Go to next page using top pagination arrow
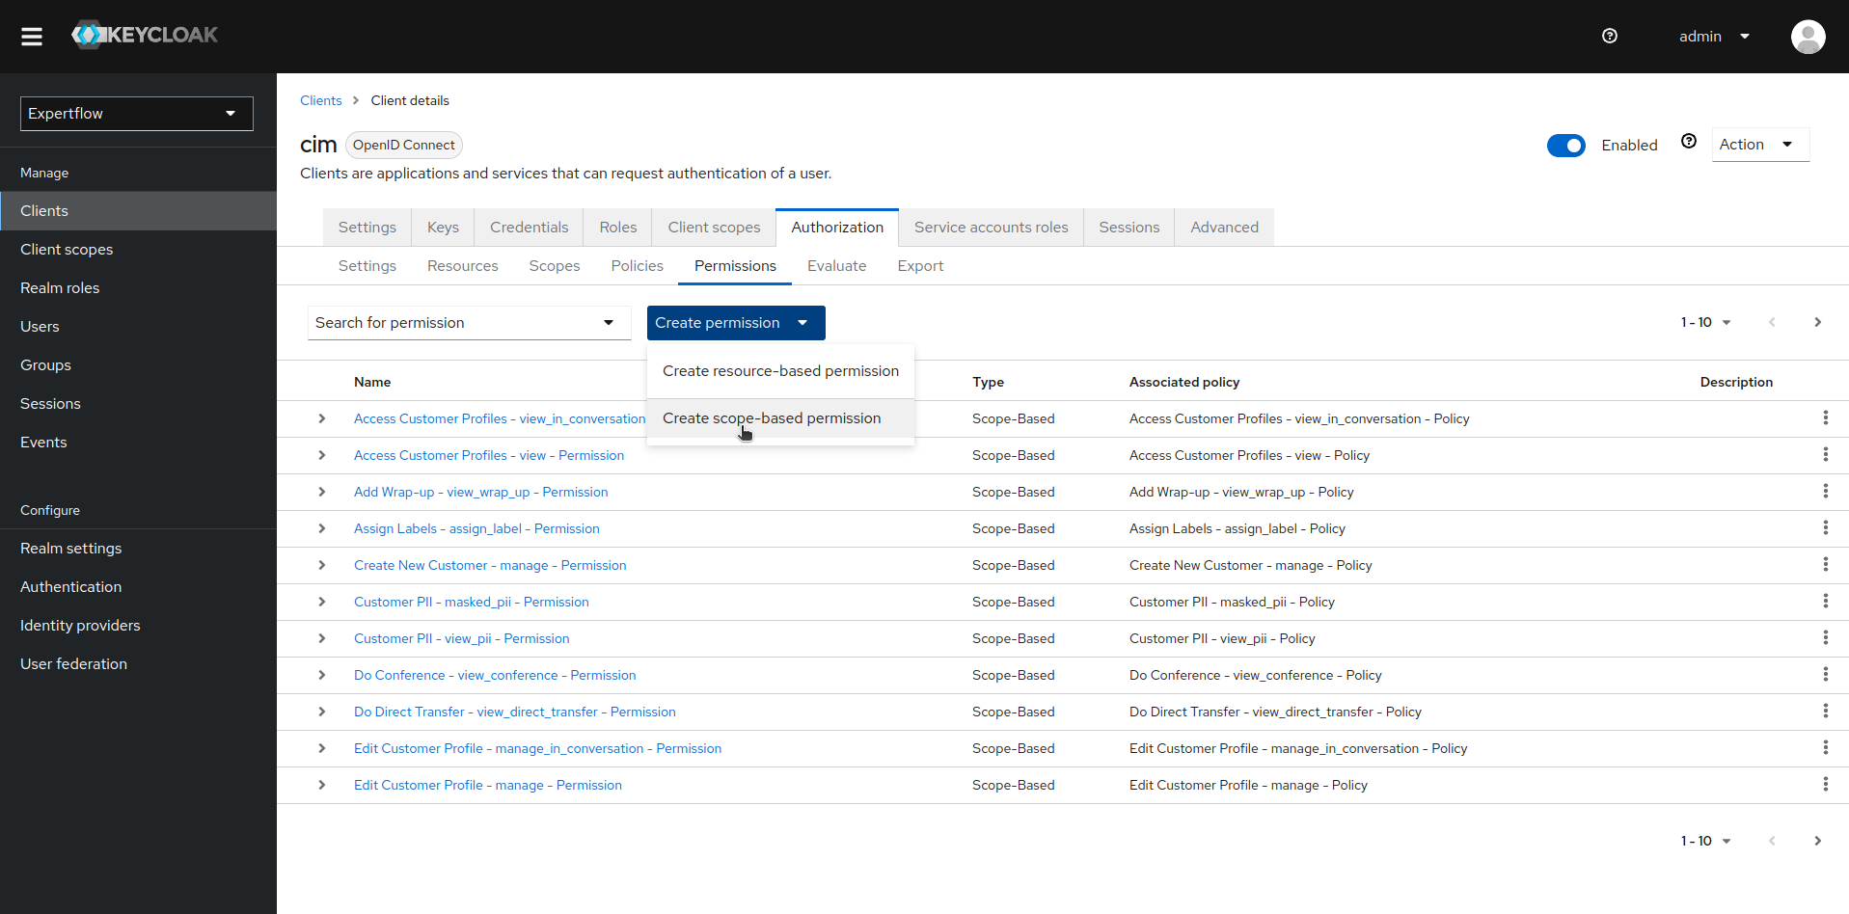1849x914 pixels. [1817, 323]
